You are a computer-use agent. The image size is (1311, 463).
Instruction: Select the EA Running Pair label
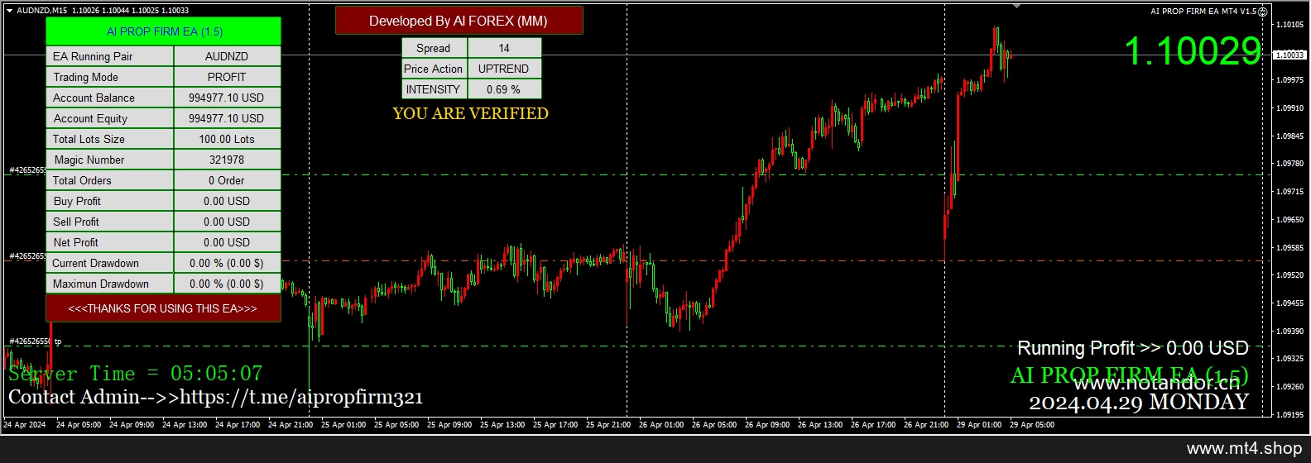point(110,56)
